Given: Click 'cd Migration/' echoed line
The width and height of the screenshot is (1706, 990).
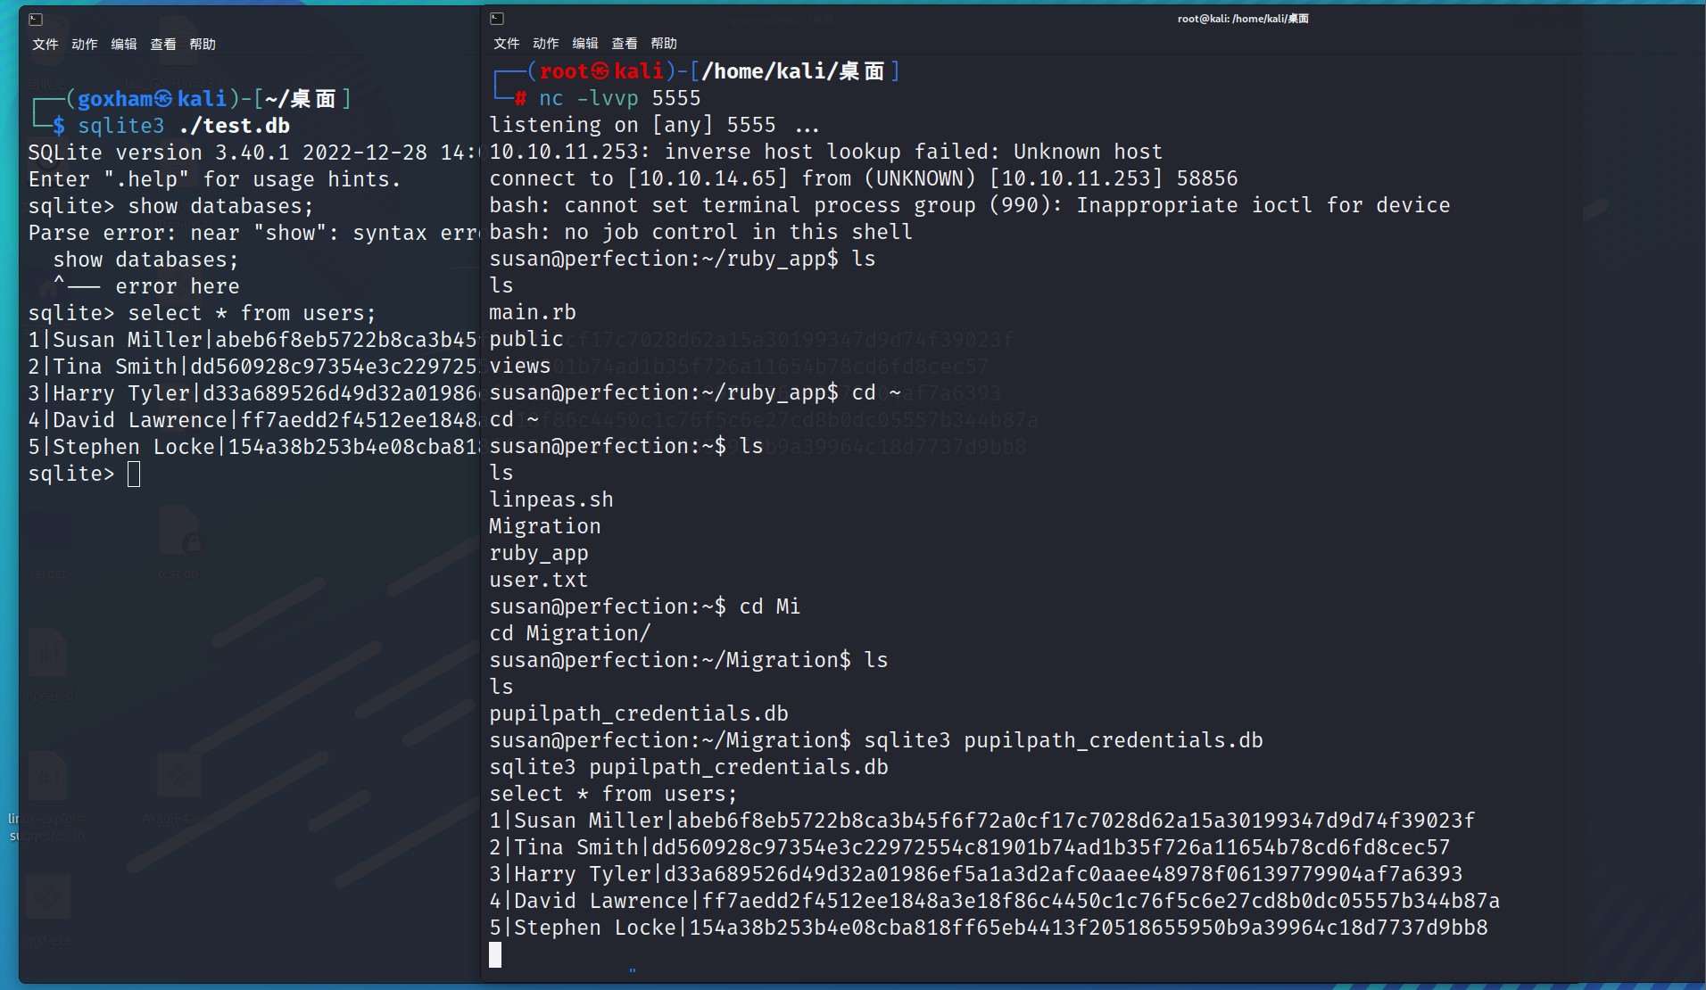Looking at the screenshot, I should click(569, 633).
